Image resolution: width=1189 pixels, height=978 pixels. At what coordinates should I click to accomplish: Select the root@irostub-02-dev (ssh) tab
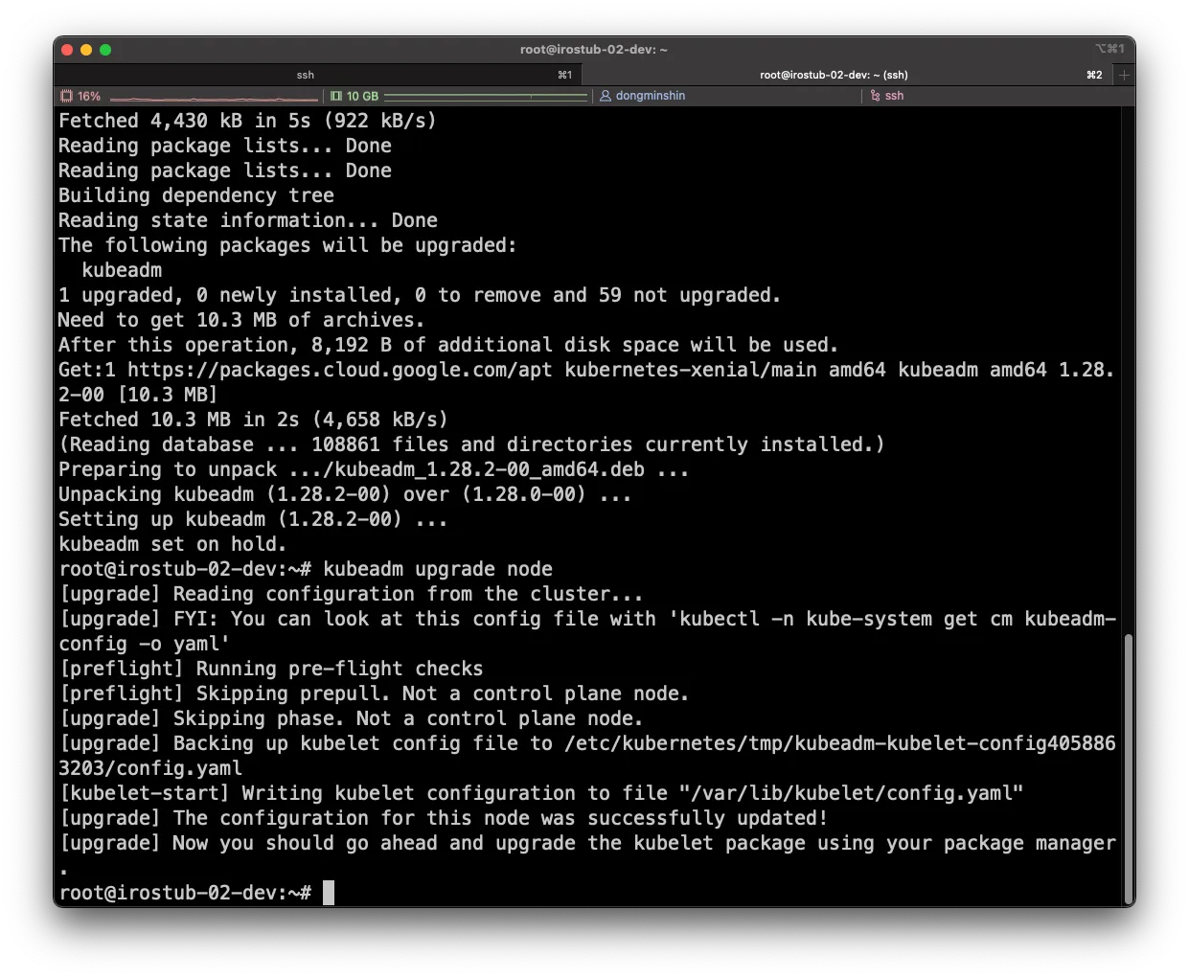[x=833, y=75]
